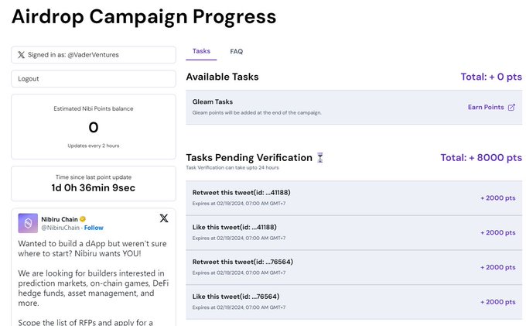Click the gold verified badge next to Nibiru Chain
Image resolution: width=526 pixels, height=326 pixels.
(x=83, y=219)
